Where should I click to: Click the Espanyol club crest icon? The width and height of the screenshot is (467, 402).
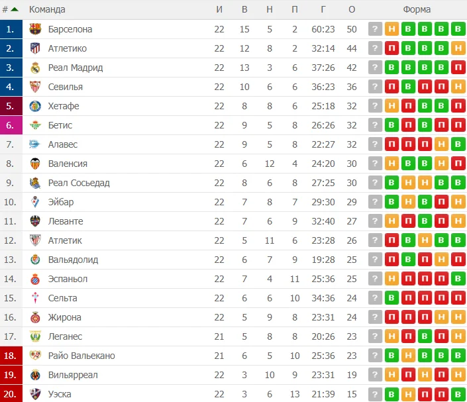click(x=35, y=279)
